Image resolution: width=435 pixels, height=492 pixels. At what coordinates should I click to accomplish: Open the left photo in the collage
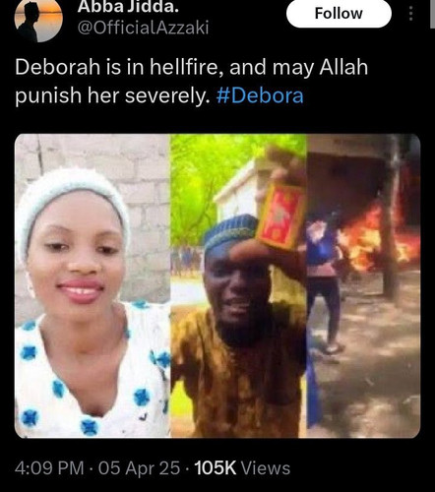point(93,285)
